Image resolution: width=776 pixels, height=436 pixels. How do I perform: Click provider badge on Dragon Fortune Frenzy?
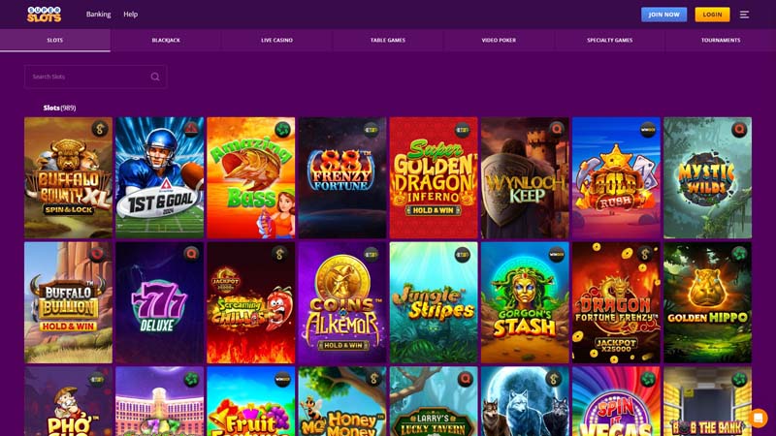[x=645, y=254]
